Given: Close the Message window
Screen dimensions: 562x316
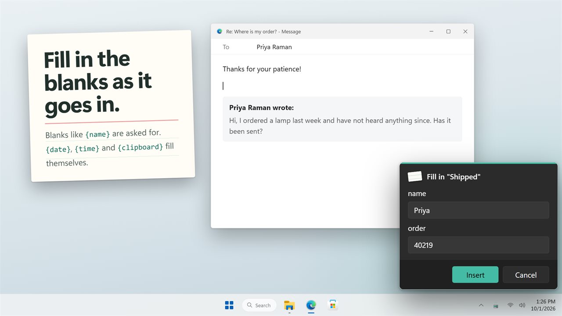Looking at the screenshot, I should pyautogui.click(x=465, y=32).
